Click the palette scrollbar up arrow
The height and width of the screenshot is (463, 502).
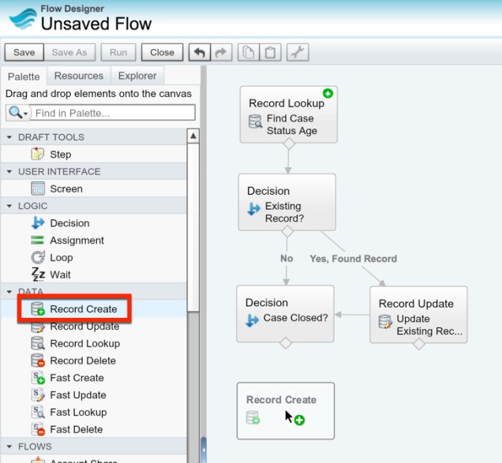(193, 136)
